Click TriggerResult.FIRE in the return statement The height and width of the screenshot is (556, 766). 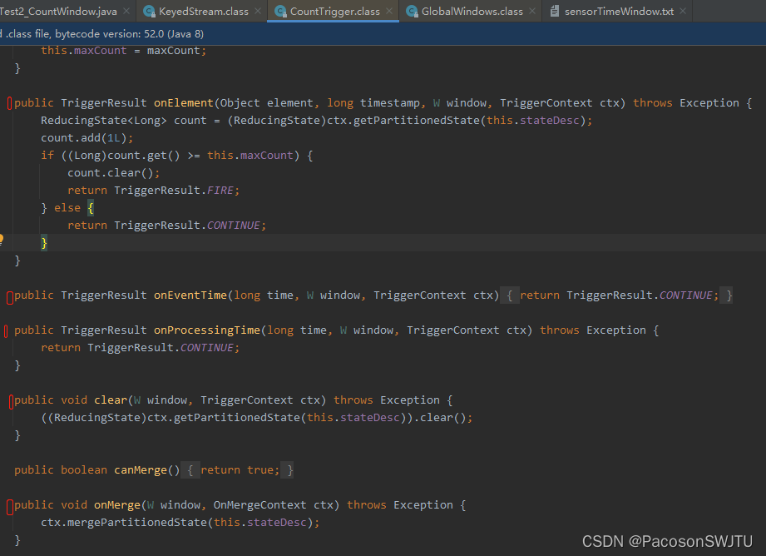174,191
